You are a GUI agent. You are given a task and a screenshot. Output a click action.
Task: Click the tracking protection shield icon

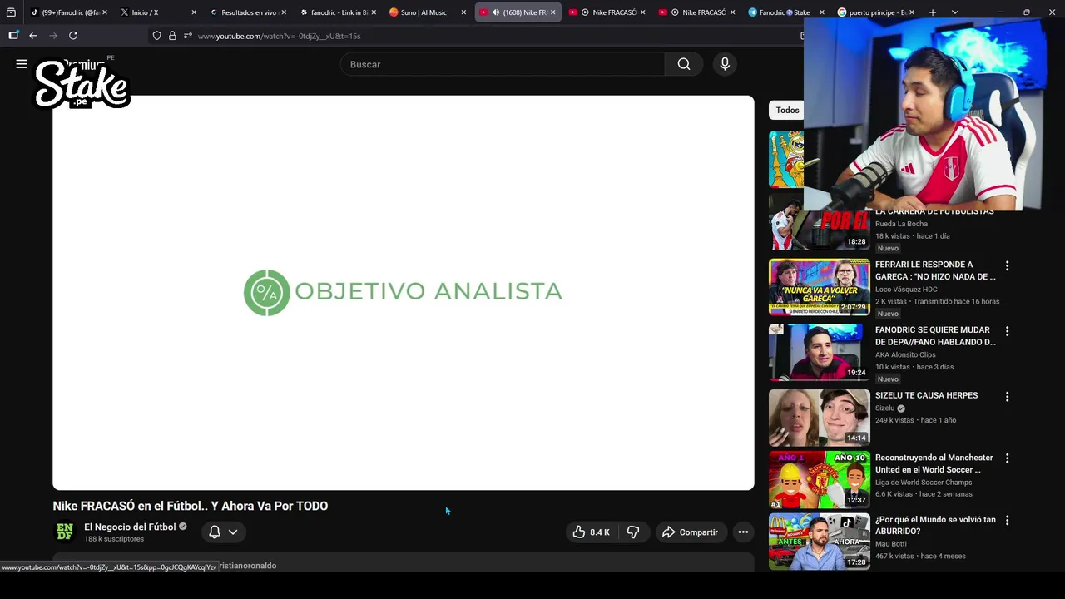click(x=156, y=36)
